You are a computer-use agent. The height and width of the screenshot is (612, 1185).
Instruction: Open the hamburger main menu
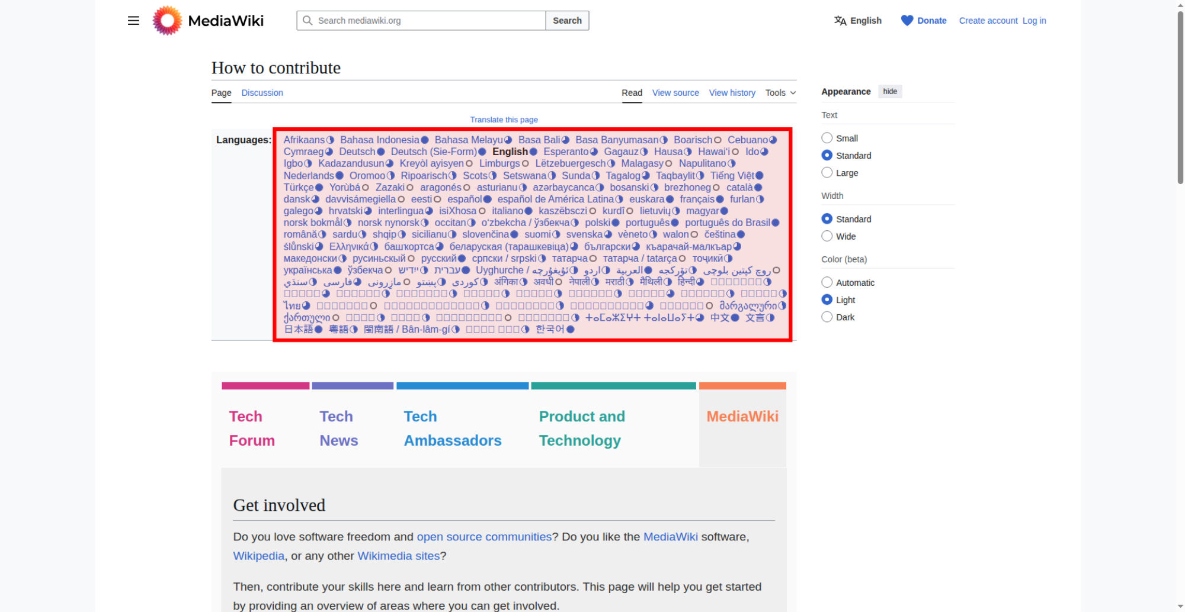[133, 21]
